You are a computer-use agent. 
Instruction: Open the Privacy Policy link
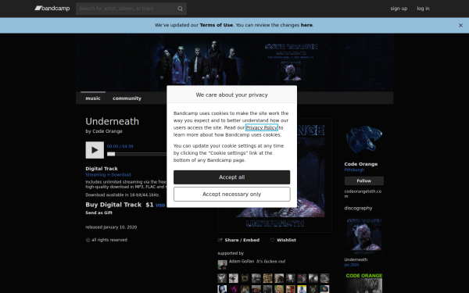(x=262, y=127)
